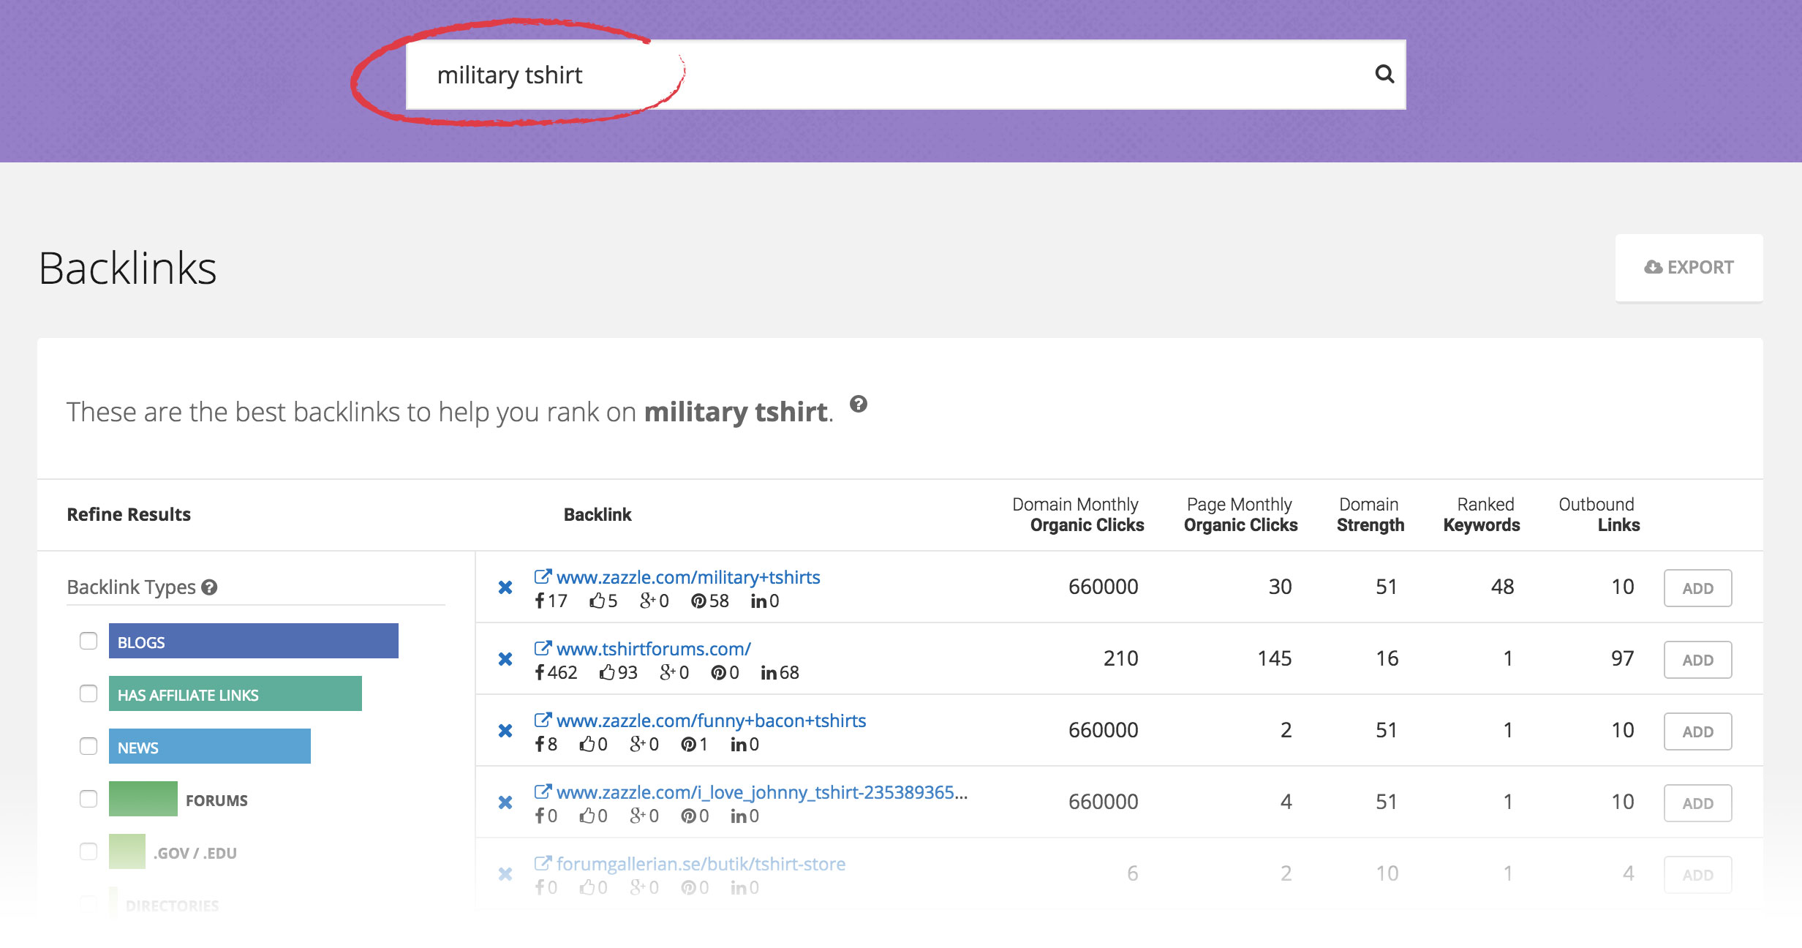
Task: Add the forumgallerian.se backlink
Action: point(1697,875)
